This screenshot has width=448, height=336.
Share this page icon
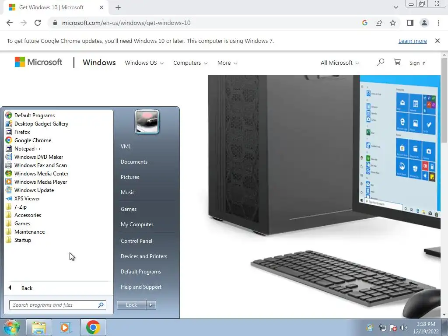tap(379, 23)
